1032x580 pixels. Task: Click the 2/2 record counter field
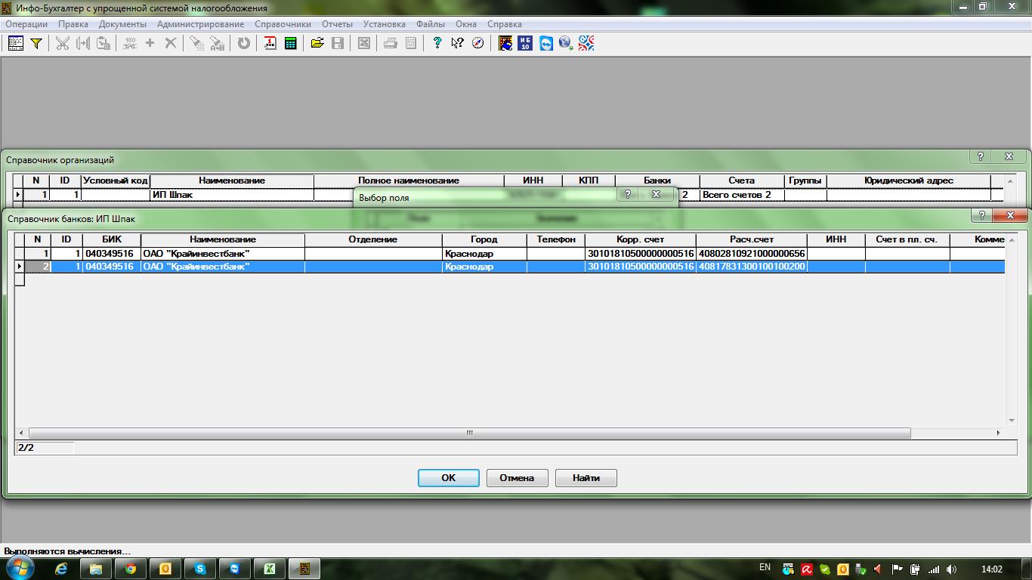(45, 448)
